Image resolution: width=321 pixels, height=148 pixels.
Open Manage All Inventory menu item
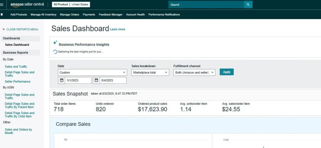44,14
